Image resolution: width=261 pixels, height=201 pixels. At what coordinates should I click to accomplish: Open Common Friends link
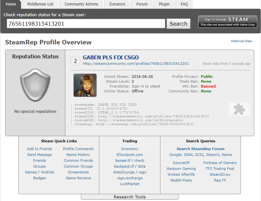pyautogui.click(x=78, y=160)
